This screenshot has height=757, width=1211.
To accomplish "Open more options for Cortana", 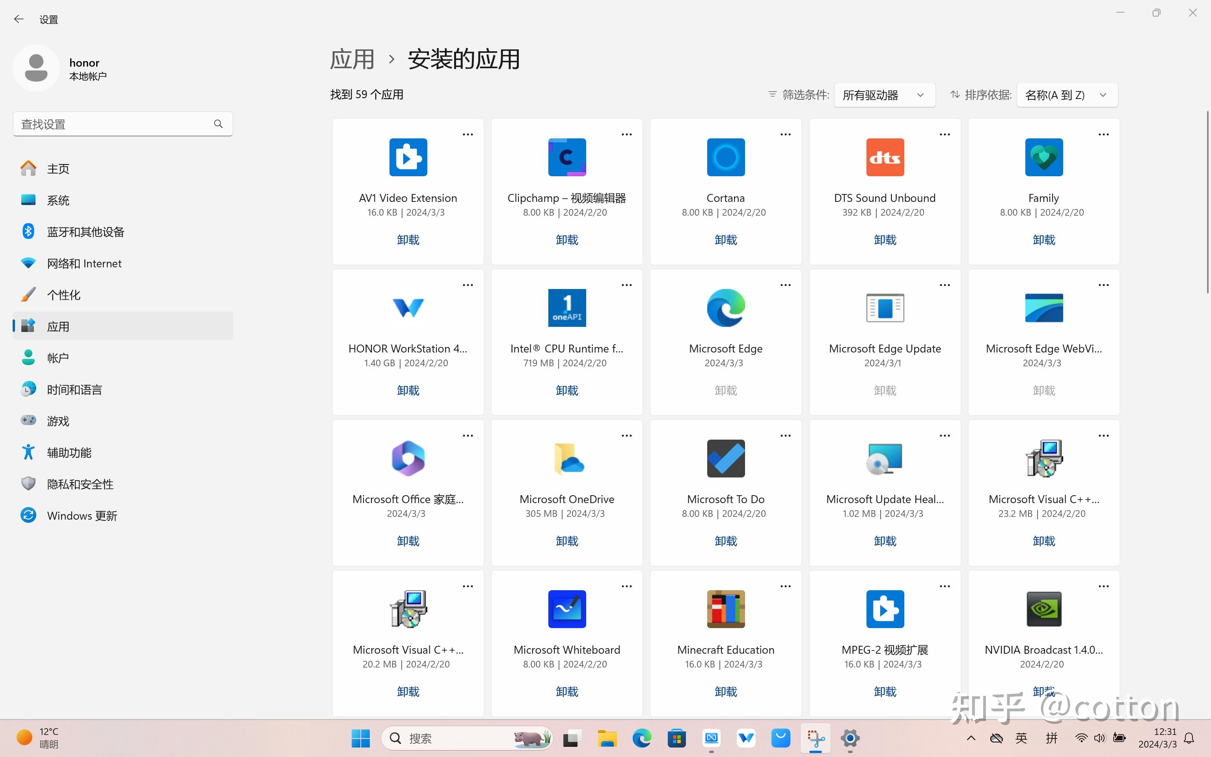I will click(x=786, y=134).
